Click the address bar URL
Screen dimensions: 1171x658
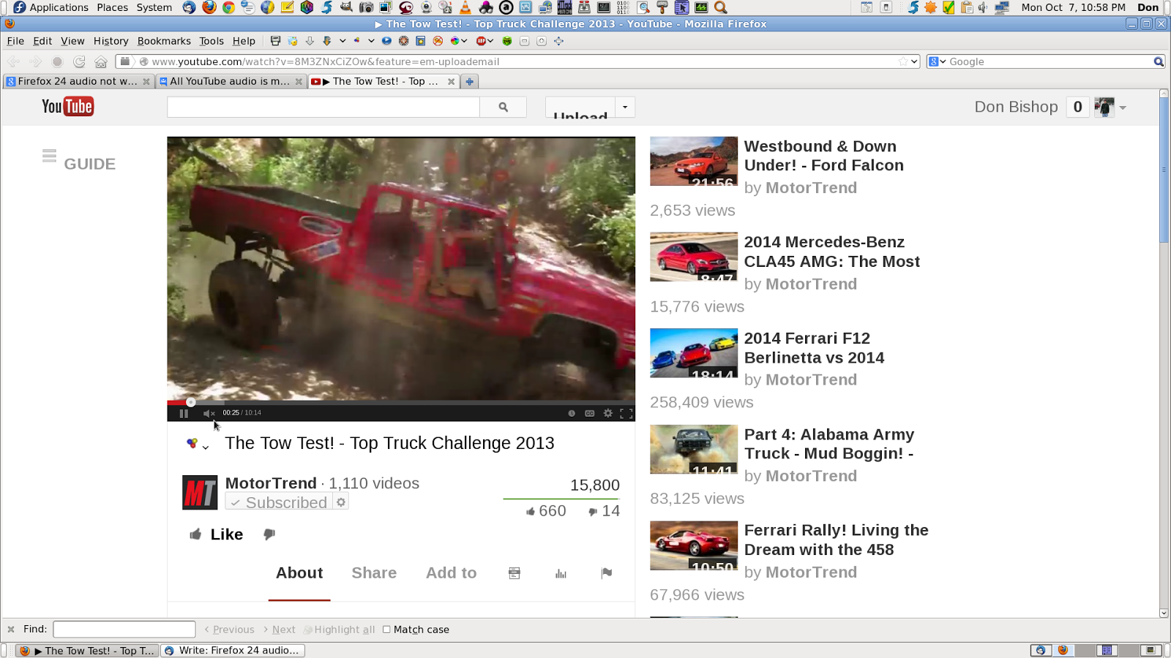325,61
